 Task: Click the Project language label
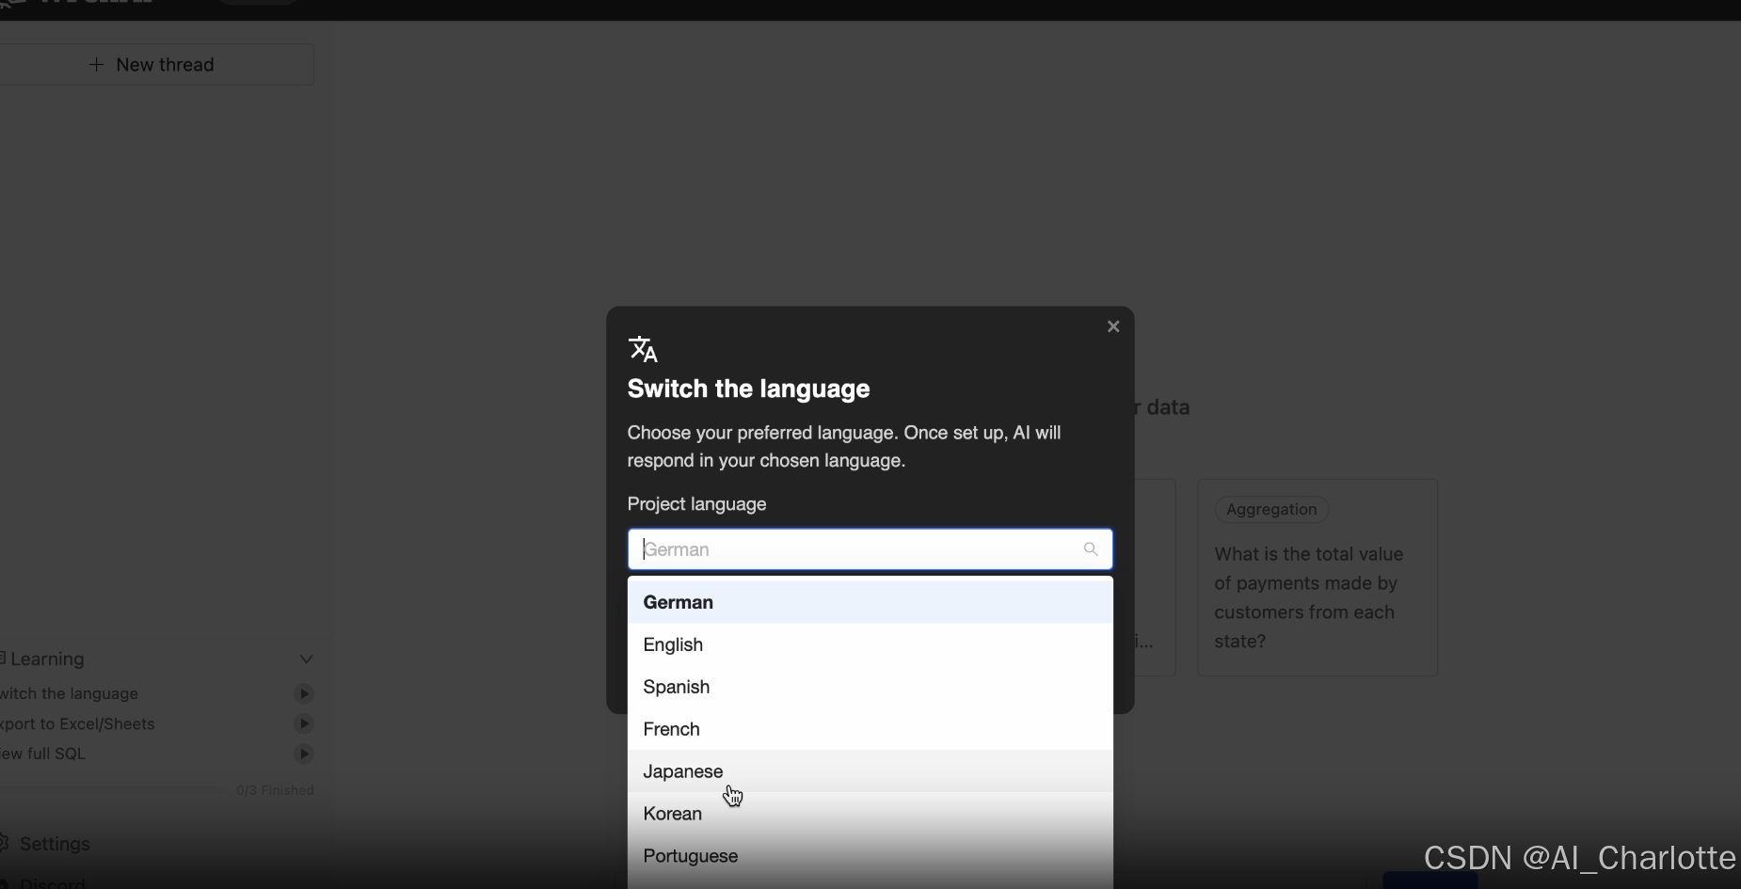(x=696, y=504)
